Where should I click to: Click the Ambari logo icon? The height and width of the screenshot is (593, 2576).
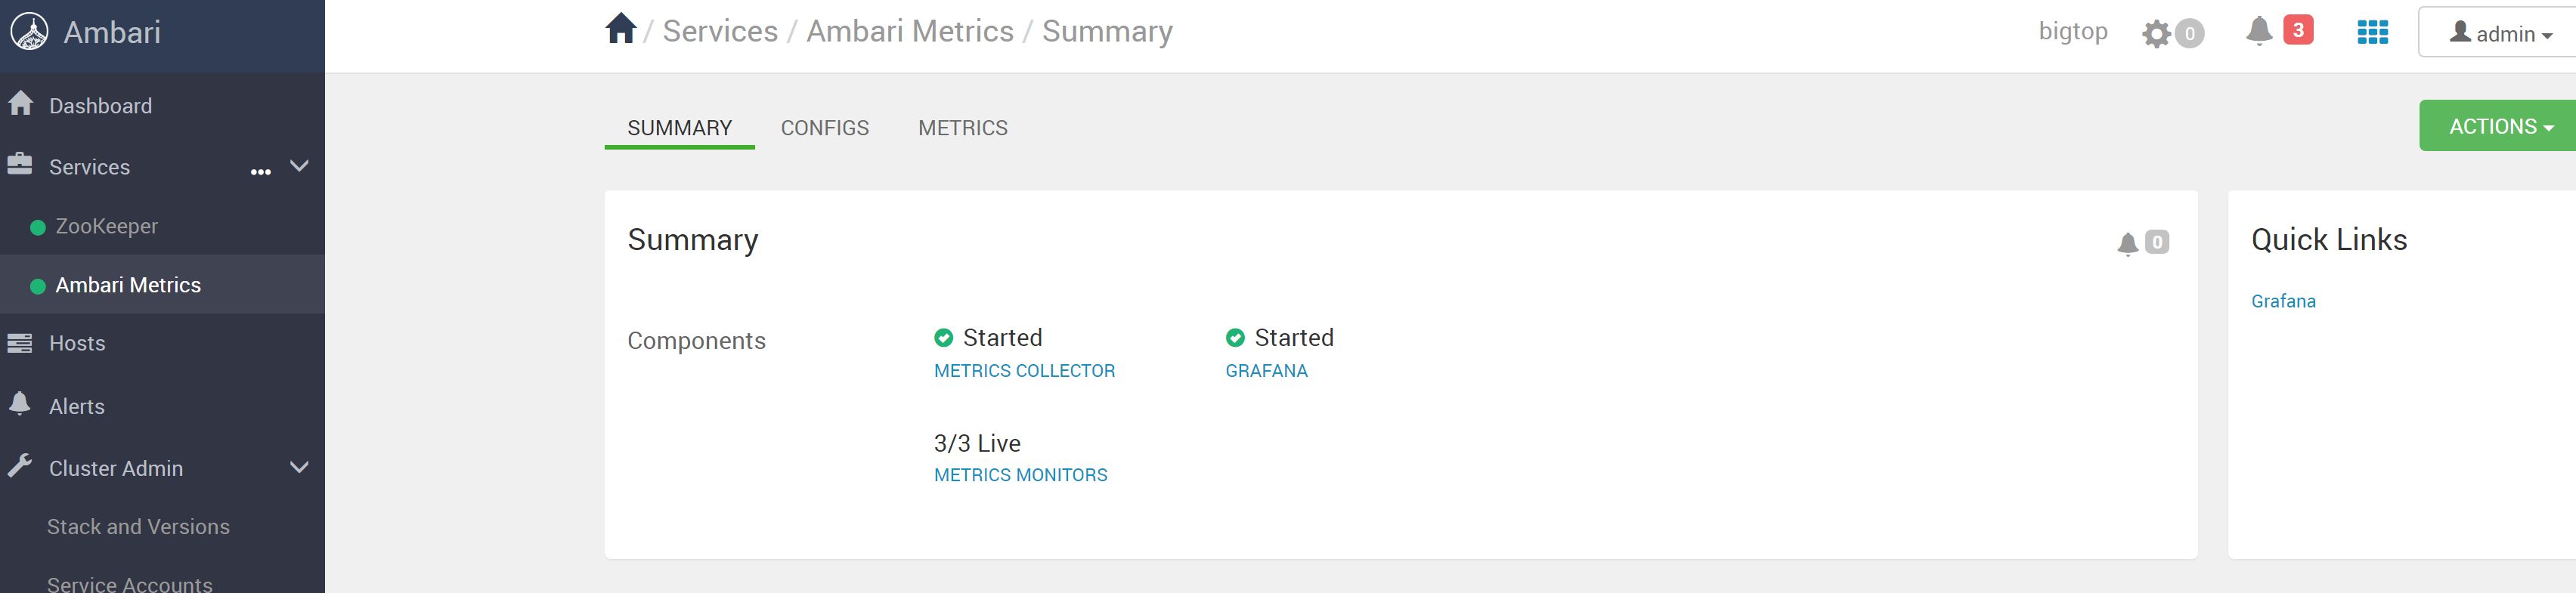(x=30, y=32)
